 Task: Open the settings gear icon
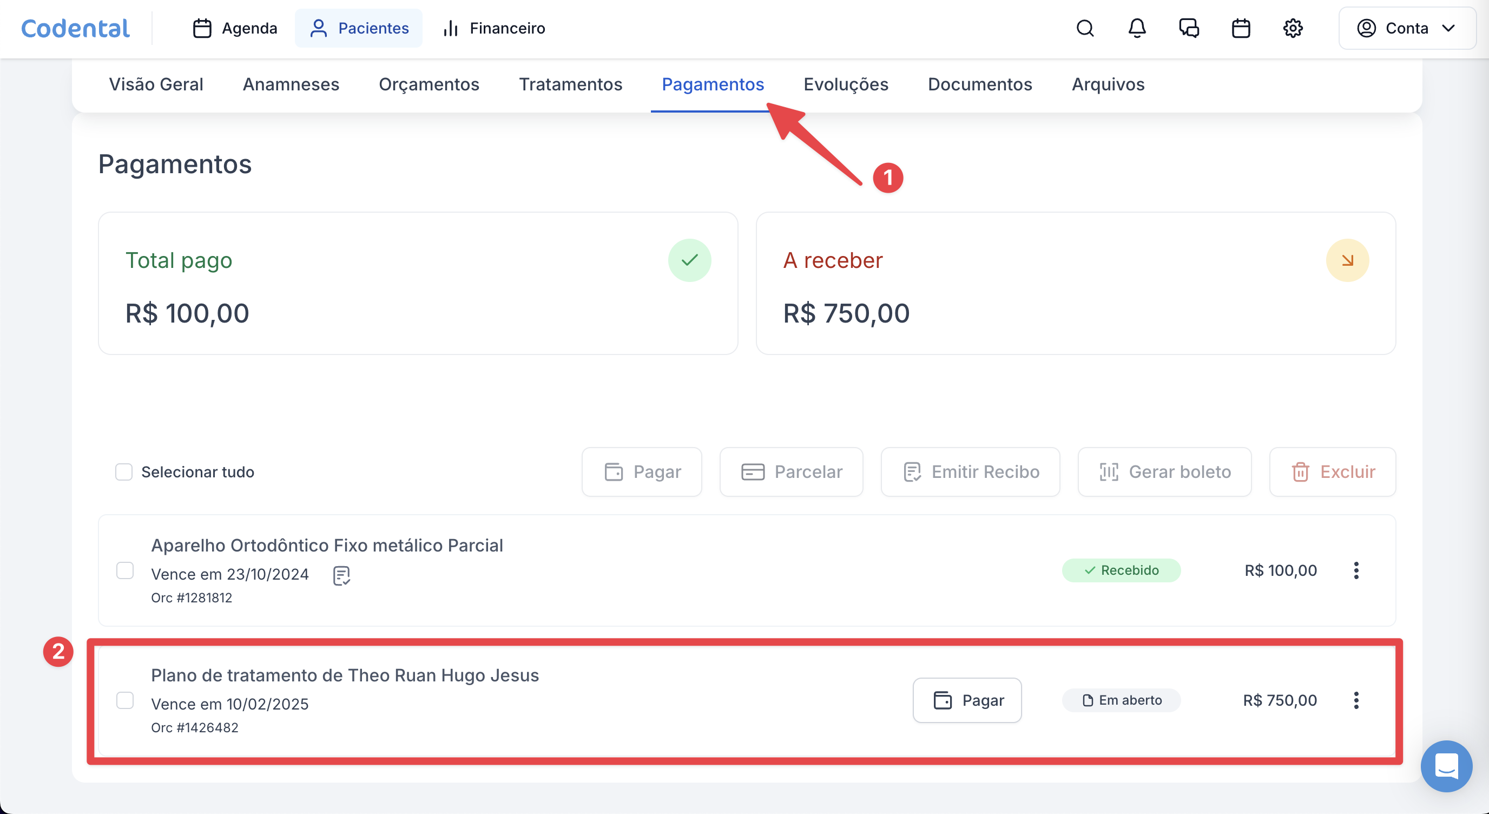[1293, 28]
